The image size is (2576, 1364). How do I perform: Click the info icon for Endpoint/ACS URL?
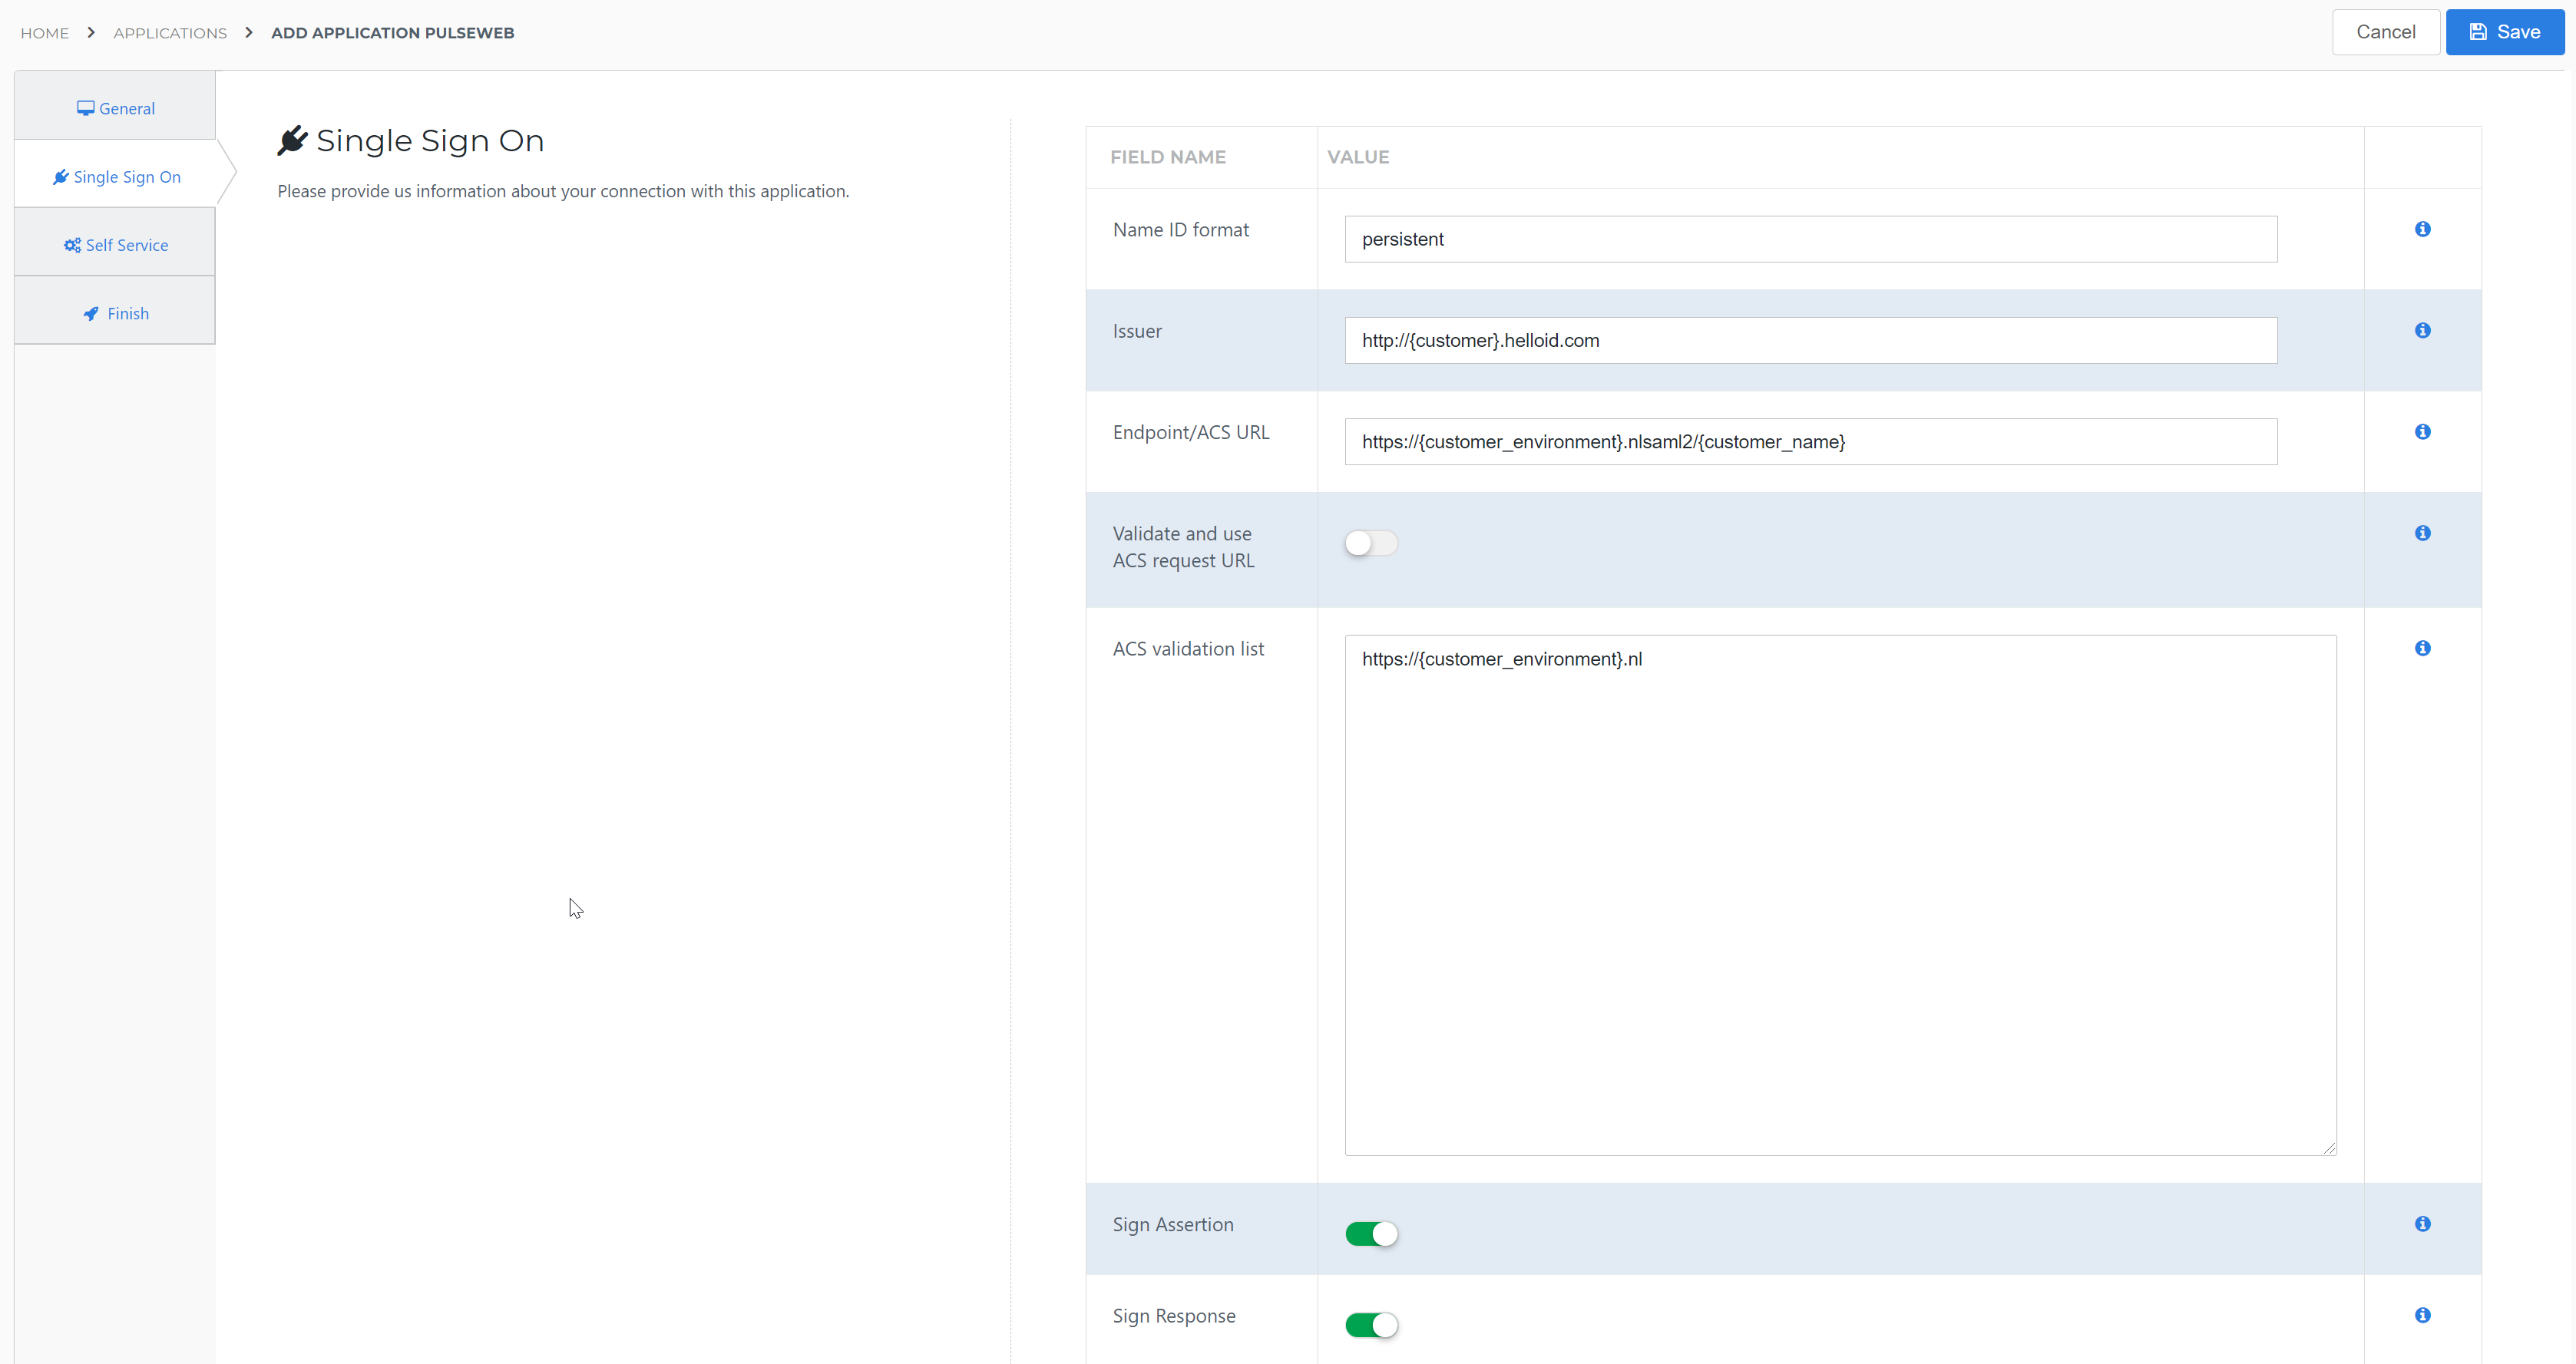click(x=2422, y=431)
